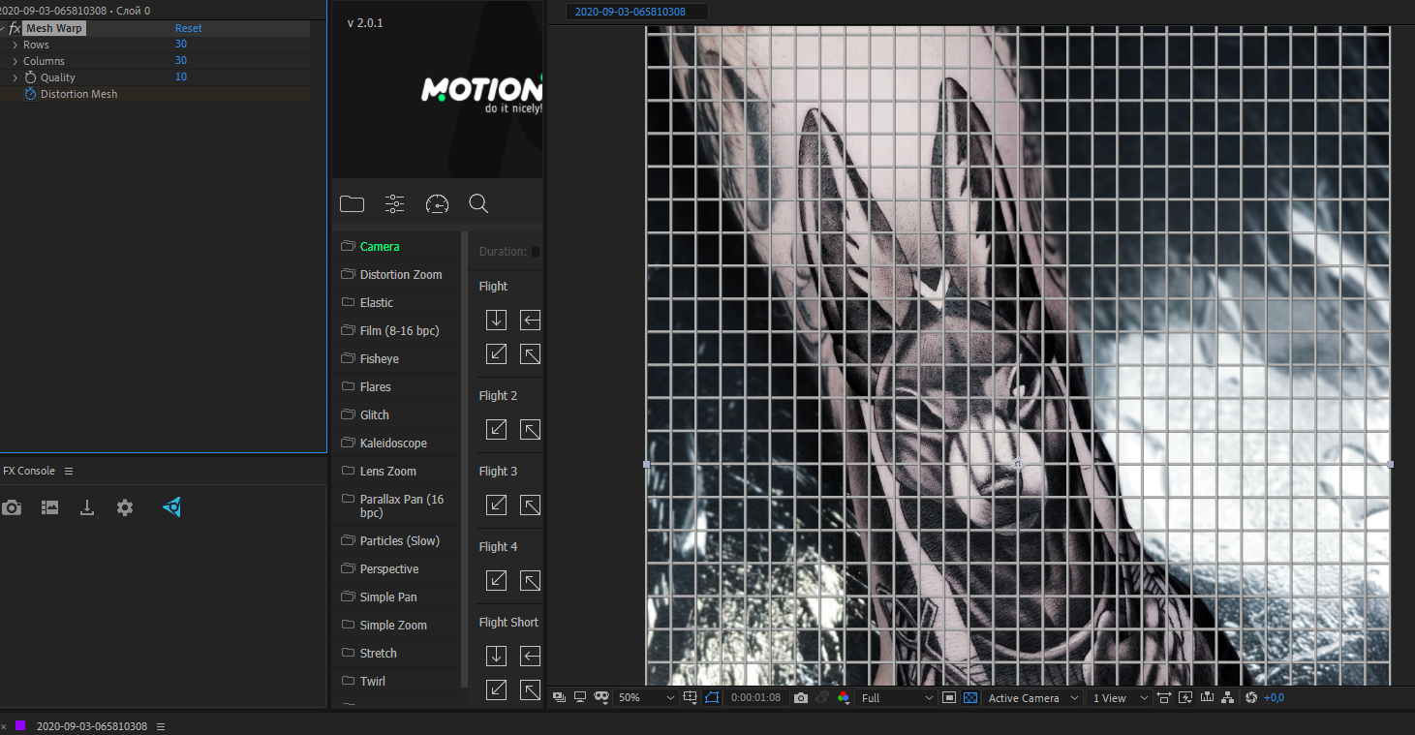Toggle Region of Interest
The height and width of the screenshot is (735, 1415).
pyautogui.click(x=949, y=697)
